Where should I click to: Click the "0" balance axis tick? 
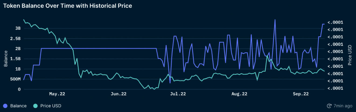click(x=19, y=89)
